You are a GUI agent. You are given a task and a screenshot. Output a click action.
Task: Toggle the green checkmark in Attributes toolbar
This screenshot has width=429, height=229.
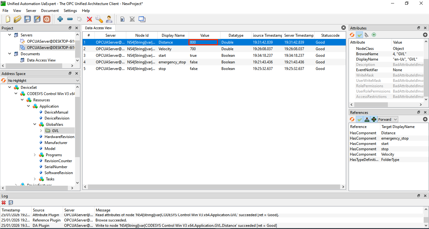pos(360,35)
